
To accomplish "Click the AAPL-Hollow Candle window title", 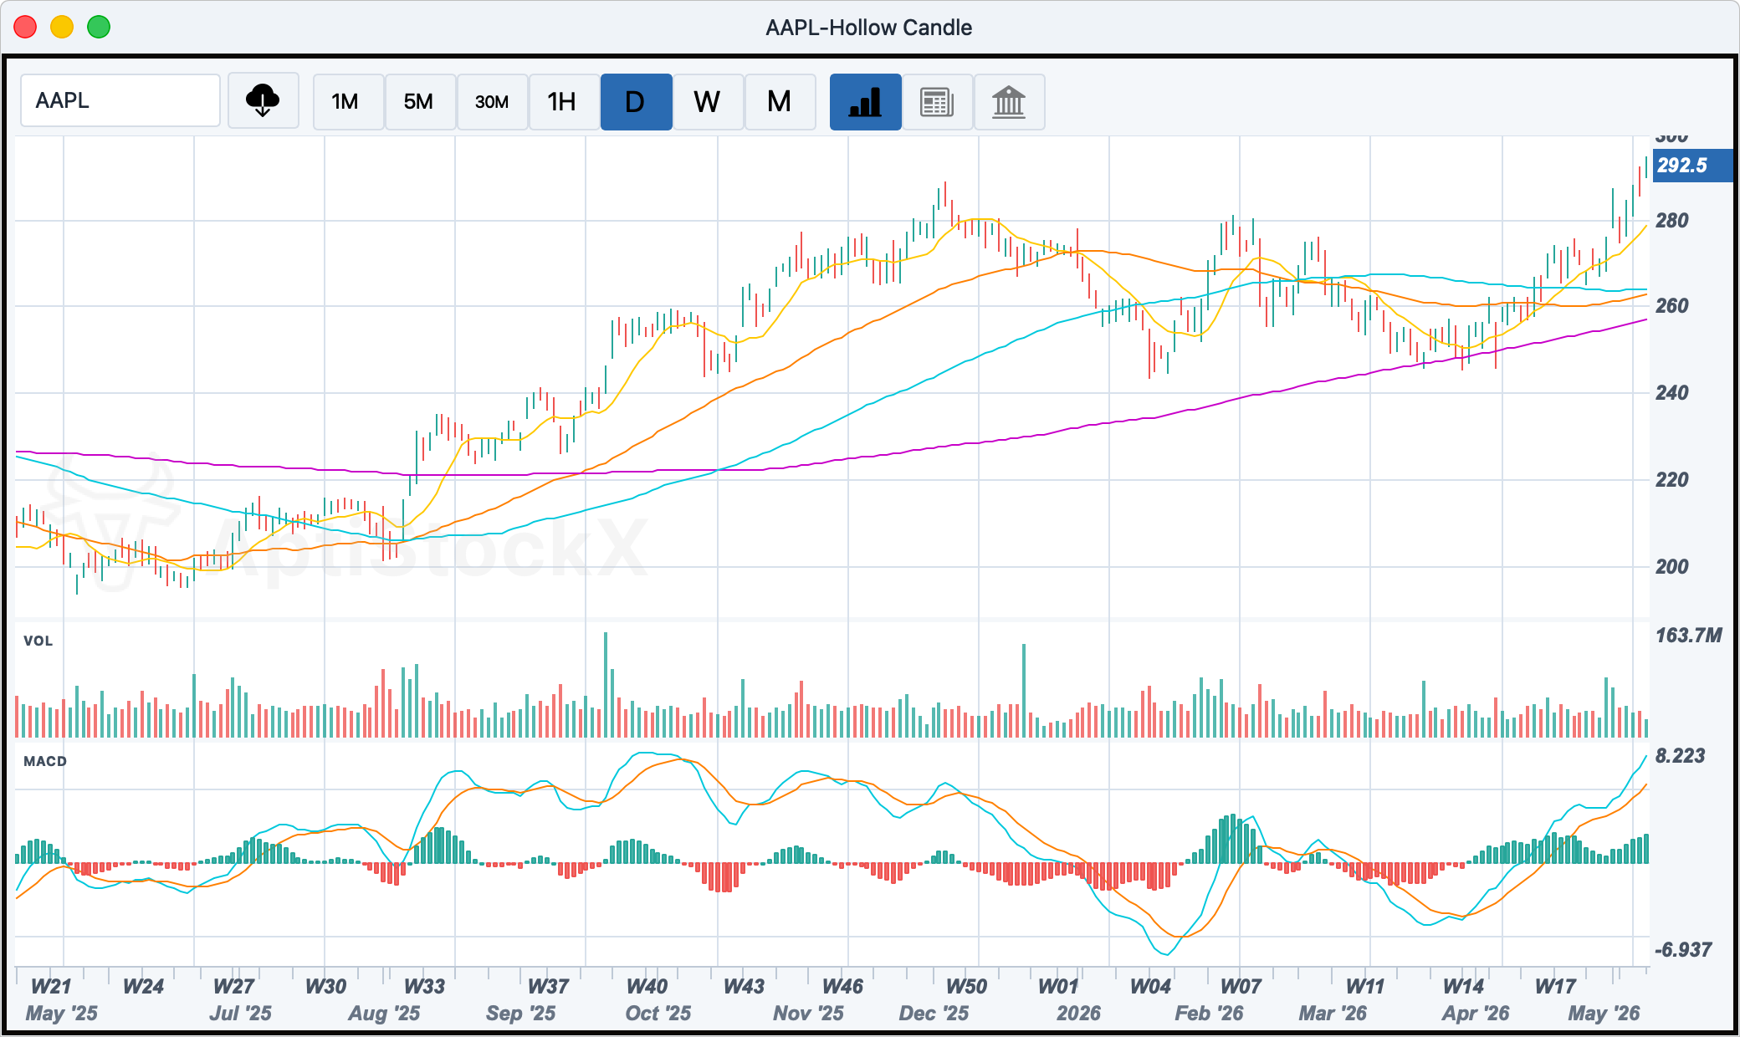I will tap(869, 28).
